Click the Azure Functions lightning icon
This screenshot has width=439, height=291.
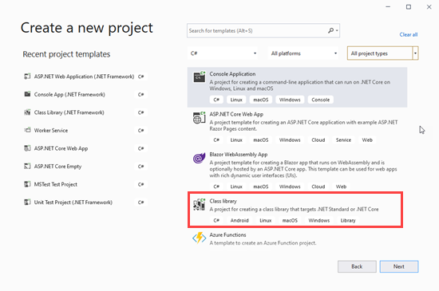(199, 238)
